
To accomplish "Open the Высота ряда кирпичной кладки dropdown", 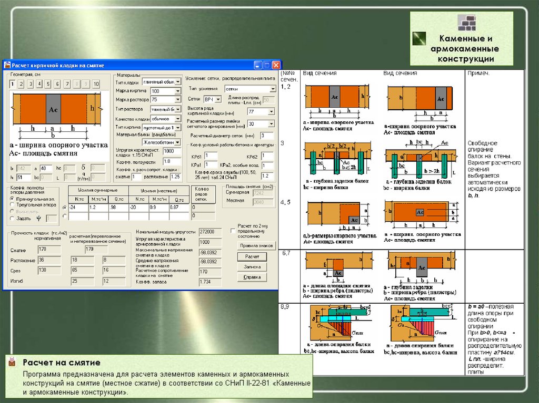I will (272, 111).
